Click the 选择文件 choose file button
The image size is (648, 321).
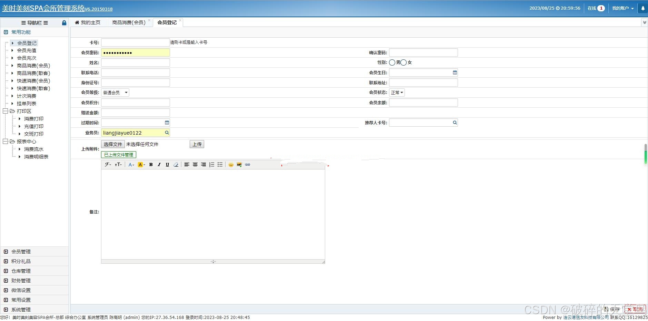113,144
